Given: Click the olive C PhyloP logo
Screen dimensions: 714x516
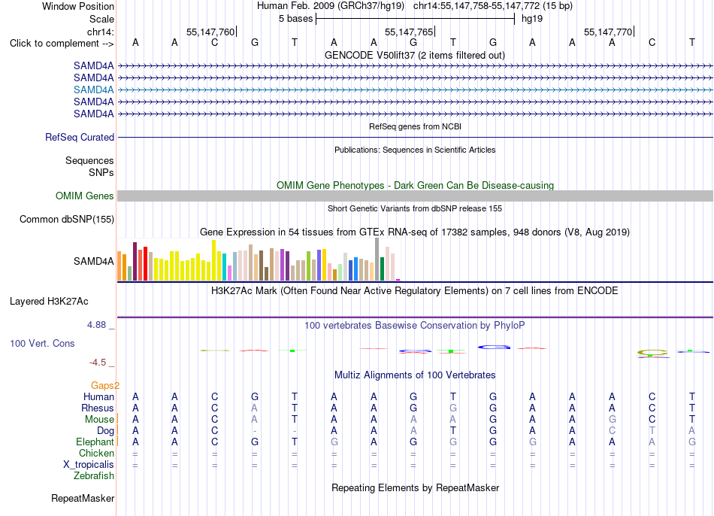Looking at the screenshot, I should point(652,353).
